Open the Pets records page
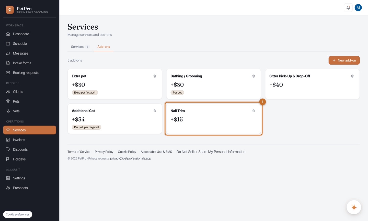The height and width of the screenshot is (221, 368). coord(29,101)
